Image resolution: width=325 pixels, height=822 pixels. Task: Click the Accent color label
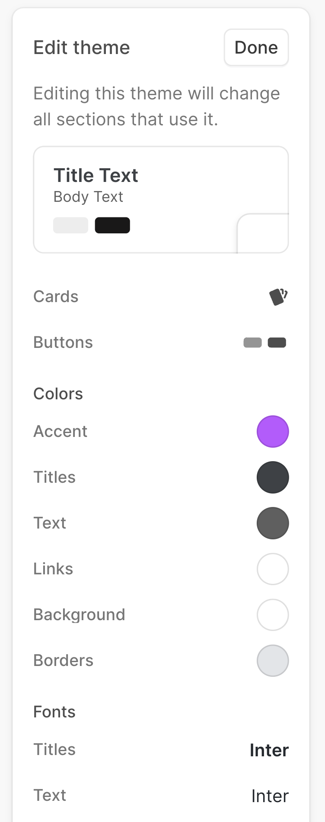[x=61, y=431]
